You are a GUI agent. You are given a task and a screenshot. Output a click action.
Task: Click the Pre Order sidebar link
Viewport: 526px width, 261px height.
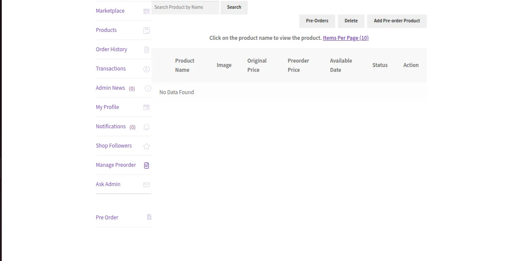tap(107, 218)
